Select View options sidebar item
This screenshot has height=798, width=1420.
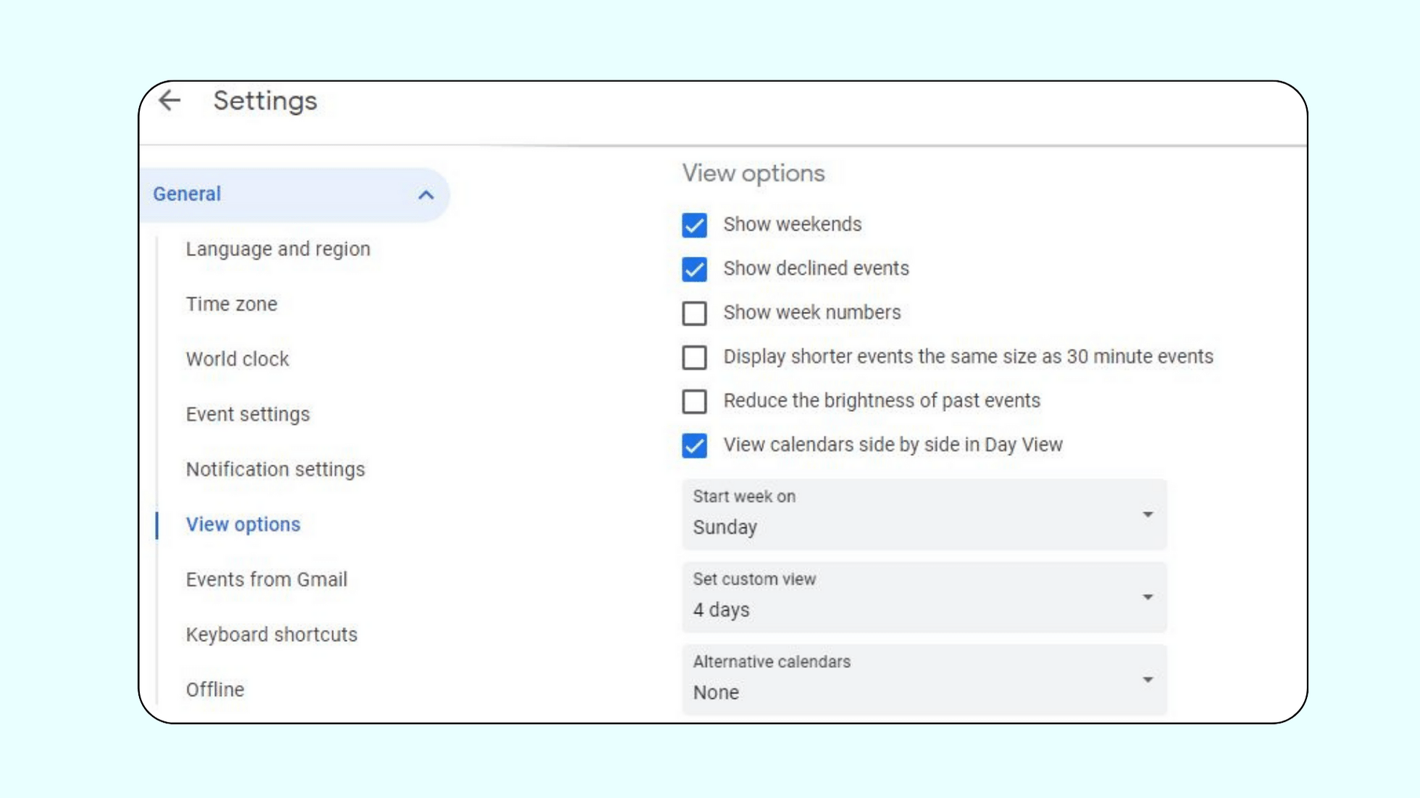pos(243,524)
